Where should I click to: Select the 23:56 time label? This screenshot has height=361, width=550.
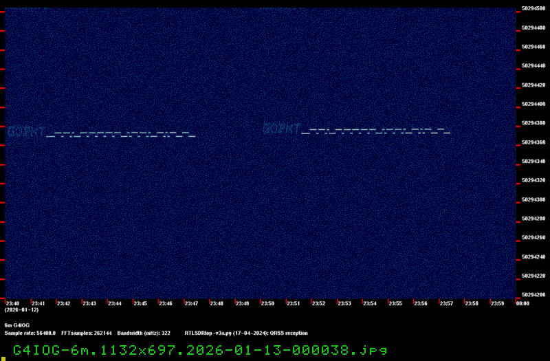coord(421,303)
